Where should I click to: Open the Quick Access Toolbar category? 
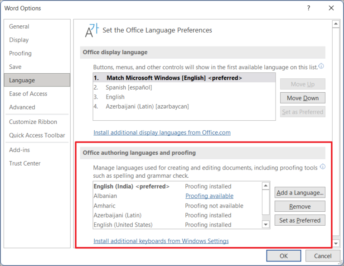tap(37, 135)
